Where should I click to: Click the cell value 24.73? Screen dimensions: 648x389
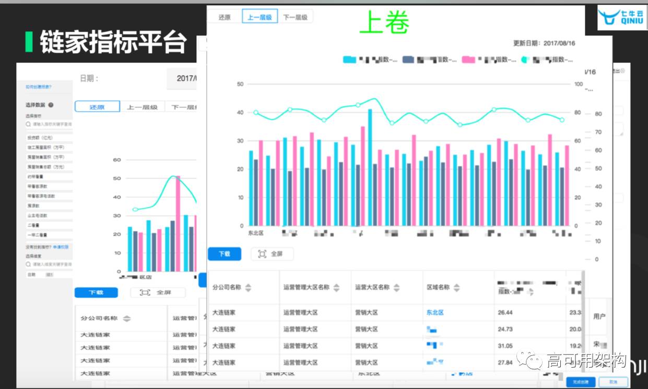click(505, 329)
